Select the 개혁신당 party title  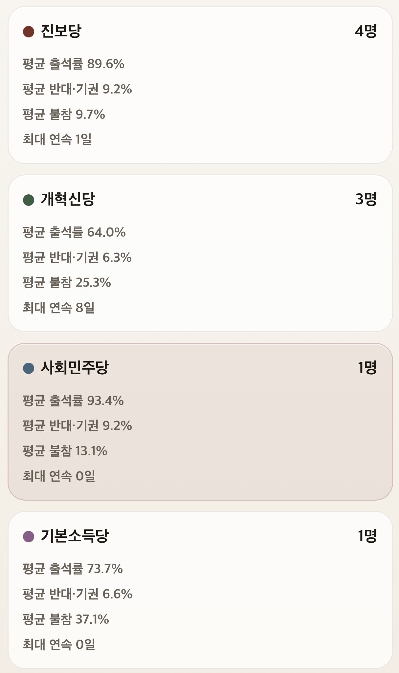pyautogui.click(x=68, y=199)
